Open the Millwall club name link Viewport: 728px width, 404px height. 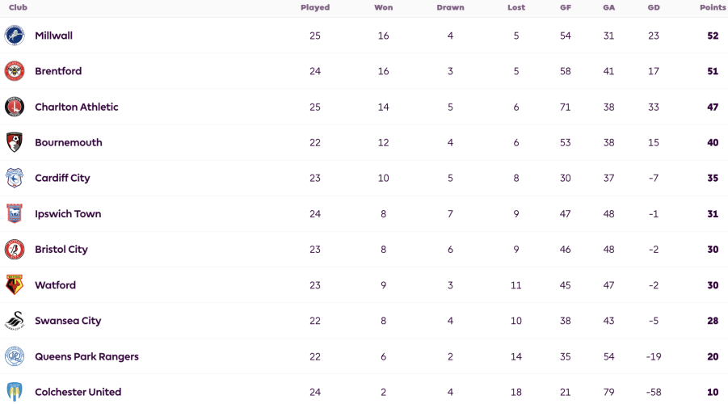click(54, 36)
